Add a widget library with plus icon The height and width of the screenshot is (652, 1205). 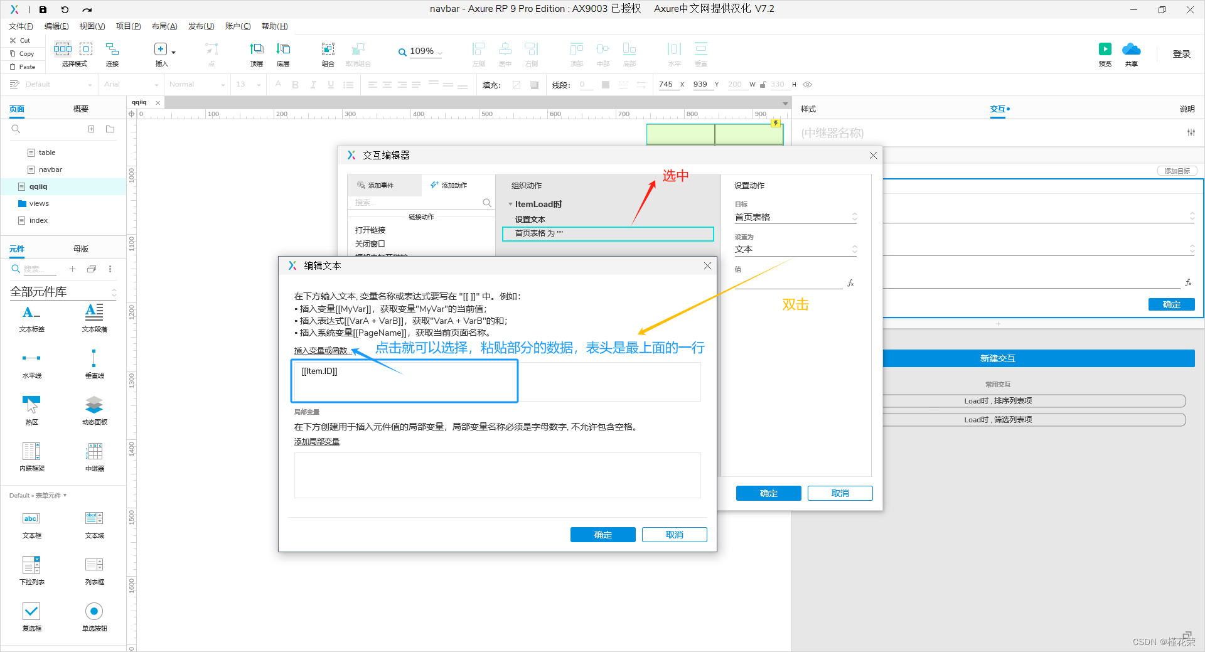(x=73, y=269)
